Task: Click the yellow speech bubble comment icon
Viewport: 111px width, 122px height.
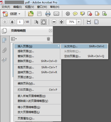Action: (x=75, y=14)
